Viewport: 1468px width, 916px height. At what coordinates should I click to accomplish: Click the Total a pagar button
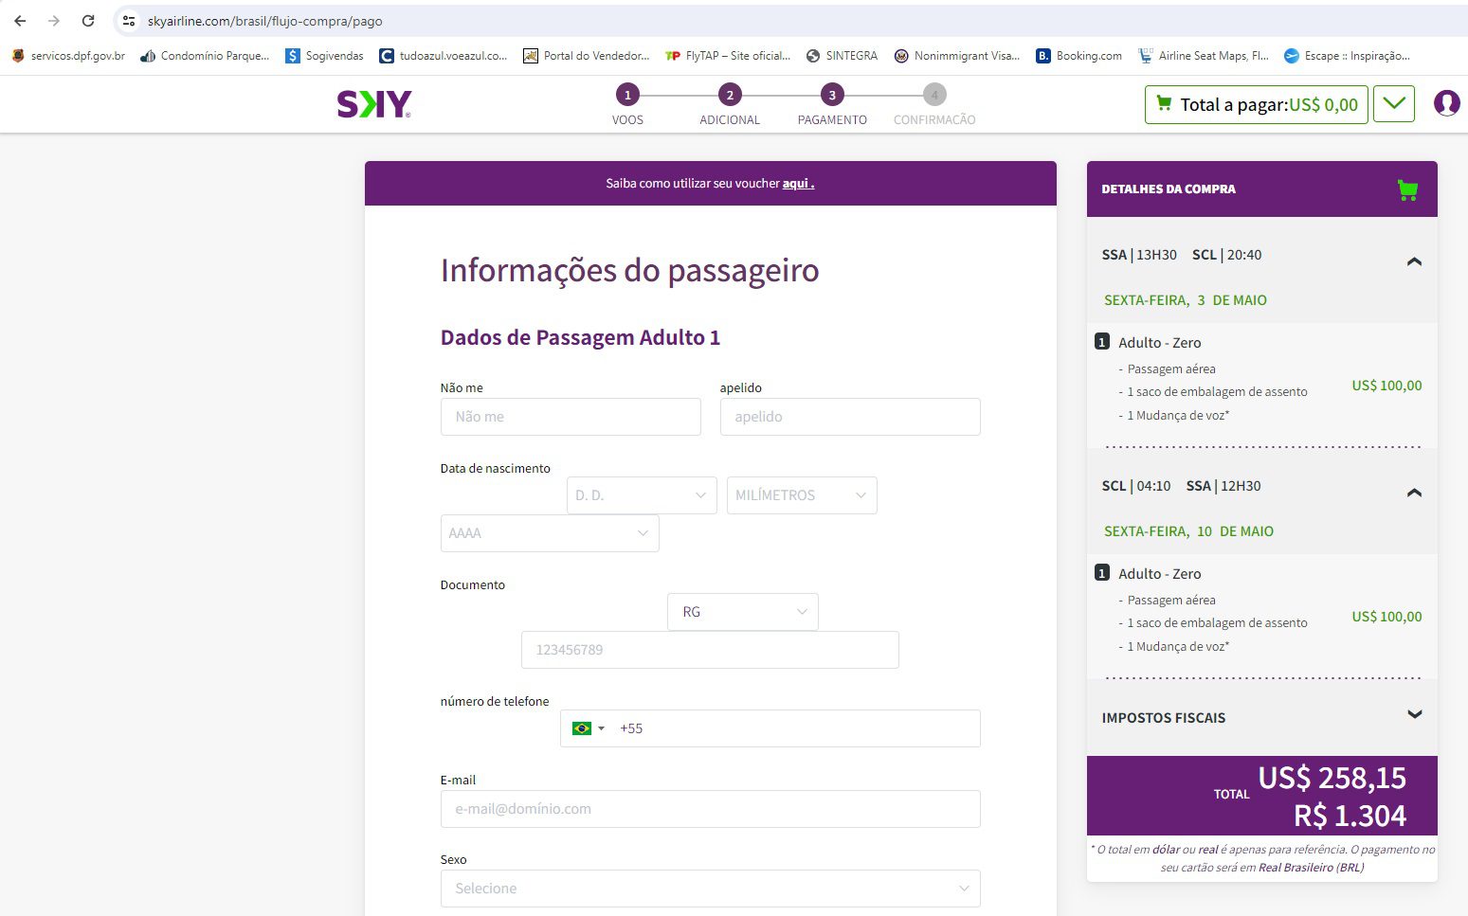point(1256,104)
